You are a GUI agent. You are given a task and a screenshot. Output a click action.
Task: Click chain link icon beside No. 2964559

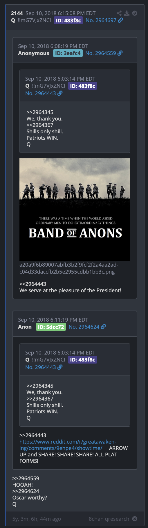[x=120, y=53]
